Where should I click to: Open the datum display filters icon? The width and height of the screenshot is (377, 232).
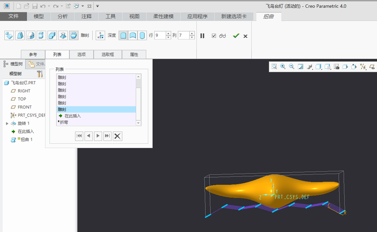pyautogui.click(x=363, y=66)
